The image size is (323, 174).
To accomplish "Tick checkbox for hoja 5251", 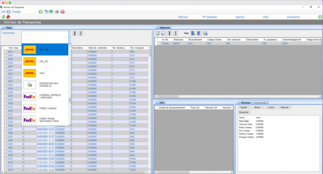I will [5, 52].
